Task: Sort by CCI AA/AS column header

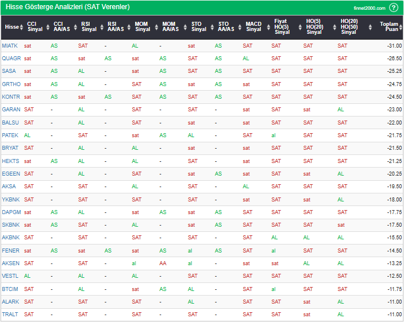Action: click(x=61, y=27)
